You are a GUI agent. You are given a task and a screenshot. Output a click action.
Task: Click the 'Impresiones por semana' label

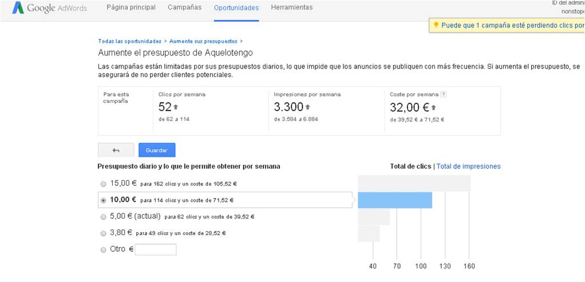307,94
